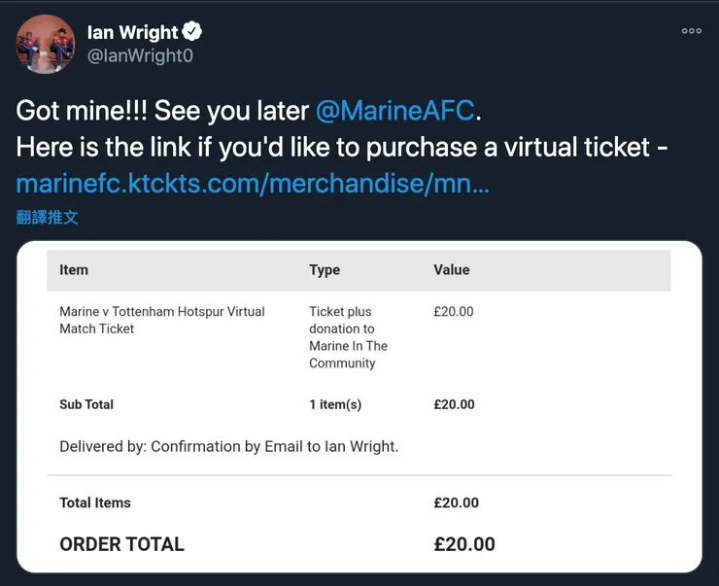The height and width of the screenshot is (586, 719).
Task: Click the 'Total Items' label
Action: (95, 502)
